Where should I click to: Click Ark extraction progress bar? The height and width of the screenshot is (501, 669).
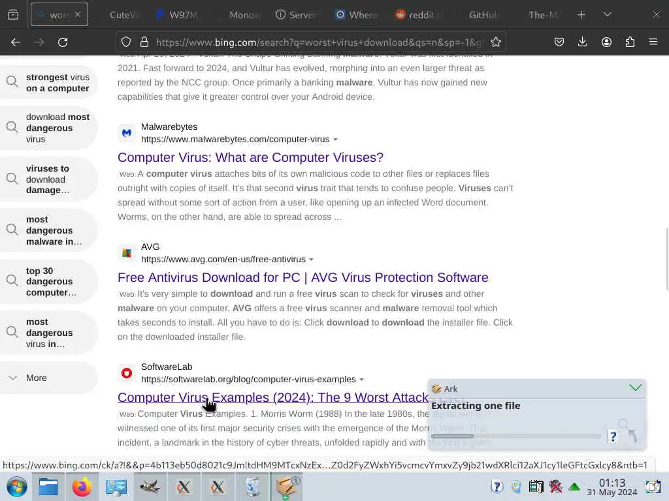click(516, 436)
